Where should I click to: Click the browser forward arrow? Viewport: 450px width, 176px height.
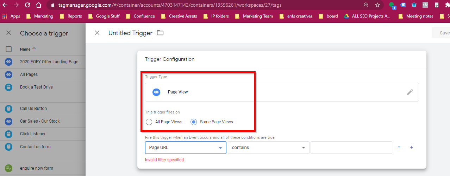16,5
